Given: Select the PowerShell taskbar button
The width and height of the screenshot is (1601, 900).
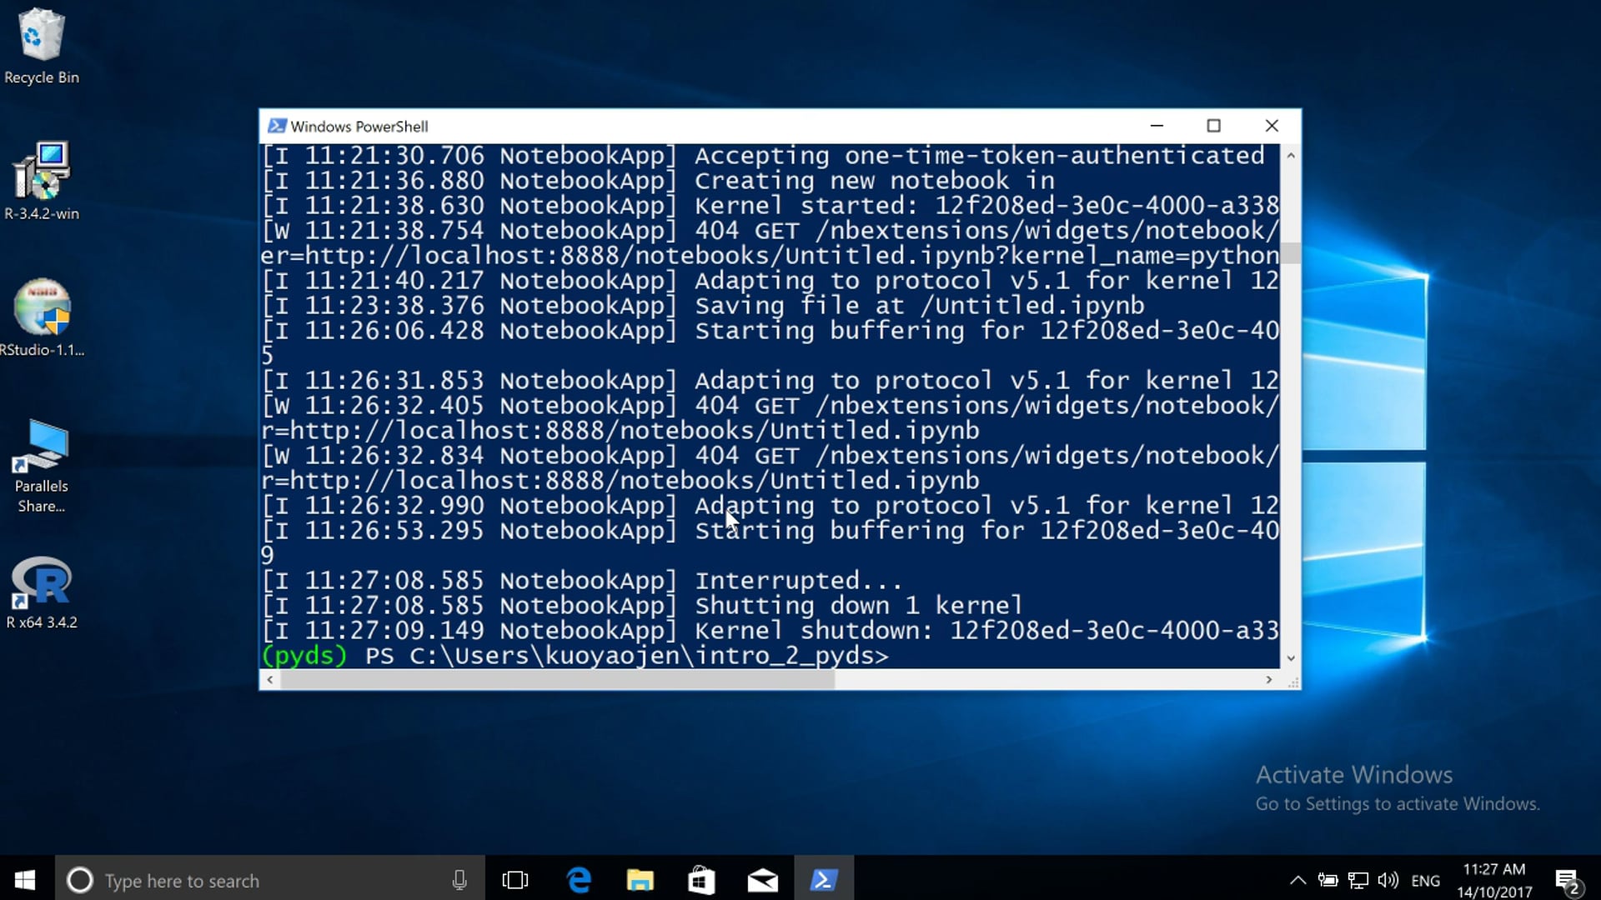Looking at the screenshot, I should coord(823,880).
